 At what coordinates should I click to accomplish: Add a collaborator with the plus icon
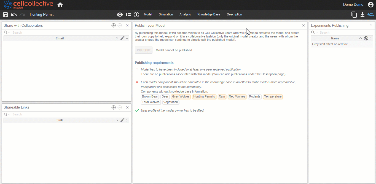click(x=114, y=25)
